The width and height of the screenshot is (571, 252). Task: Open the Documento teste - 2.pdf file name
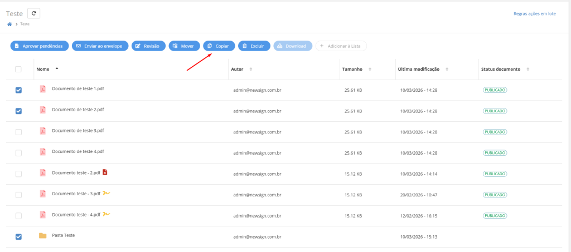tap(76, 172)
